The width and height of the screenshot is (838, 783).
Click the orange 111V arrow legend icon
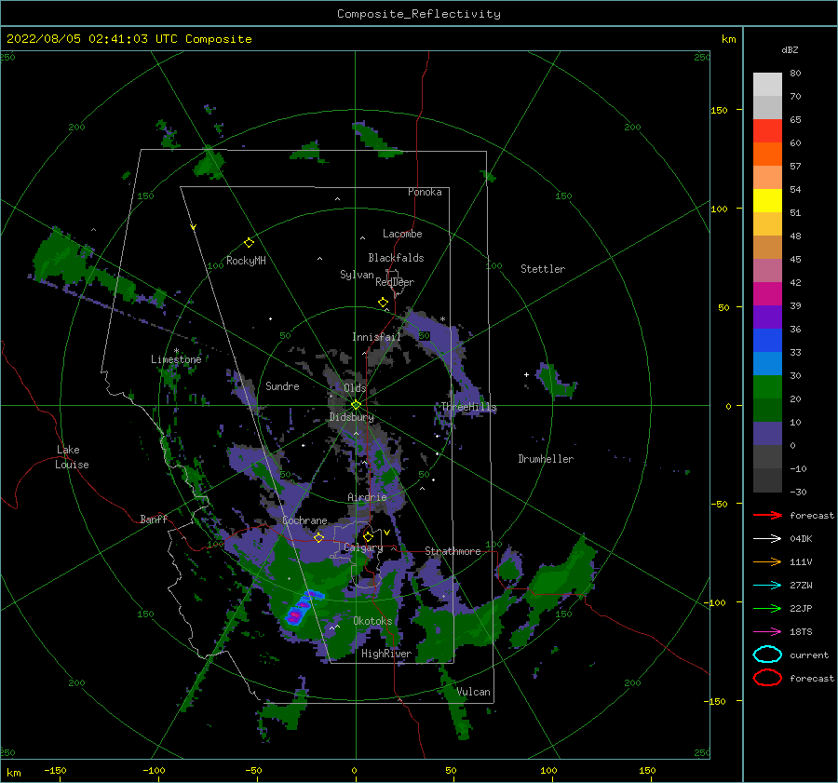pos(767,561)
